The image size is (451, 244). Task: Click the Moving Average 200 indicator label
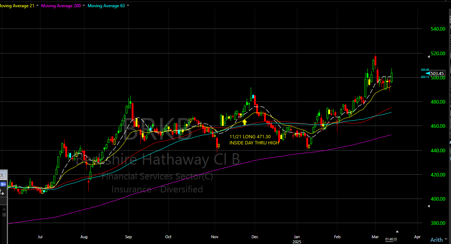click(x=61, y=6)
